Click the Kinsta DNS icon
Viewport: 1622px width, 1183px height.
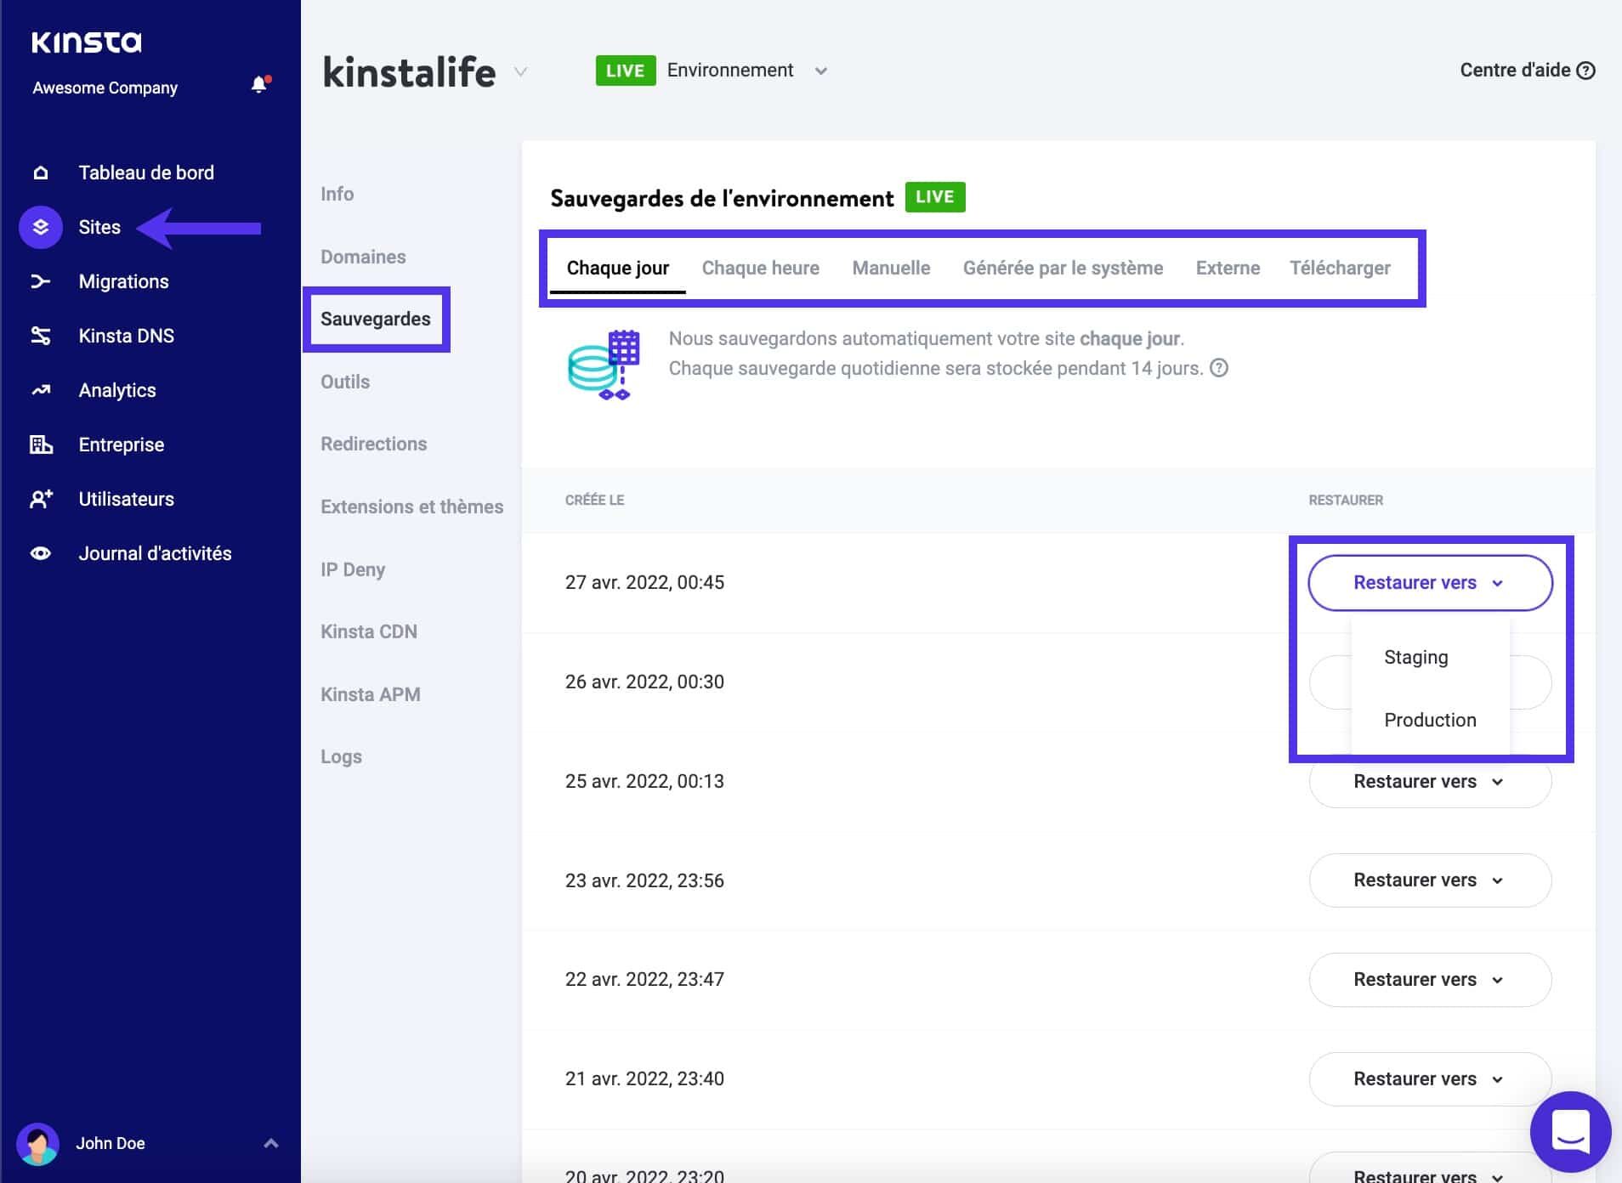click(x=40, y=335)
